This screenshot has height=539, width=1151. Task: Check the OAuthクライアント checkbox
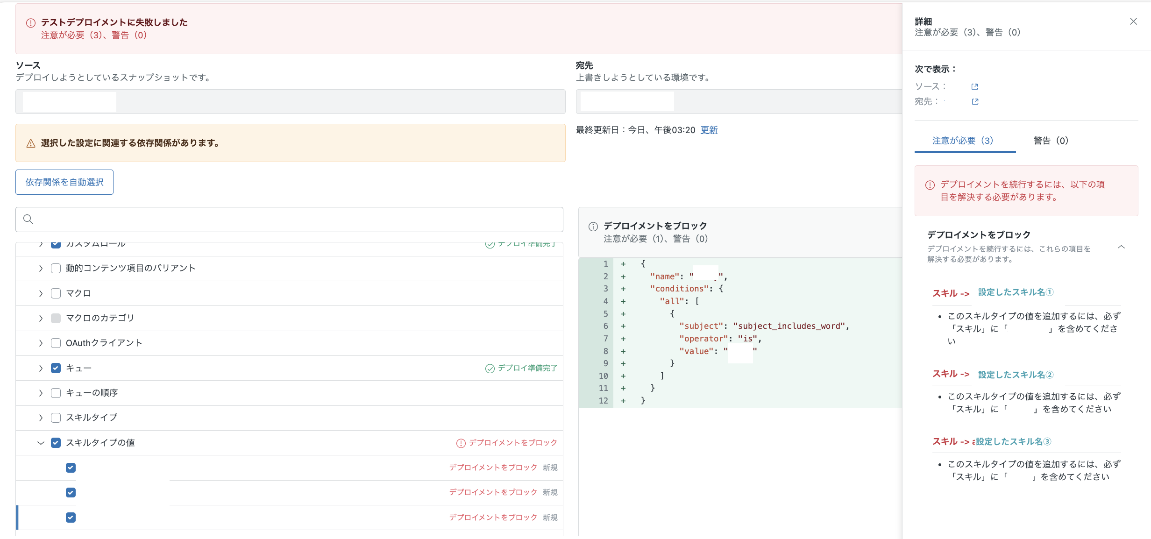point(56,343)
